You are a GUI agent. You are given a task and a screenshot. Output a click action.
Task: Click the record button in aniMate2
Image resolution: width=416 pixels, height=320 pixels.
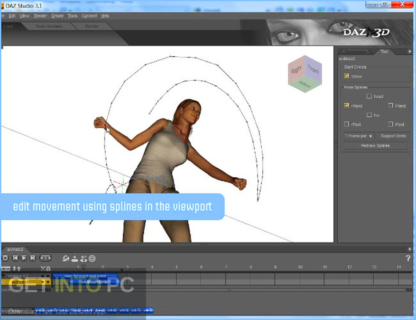point(5,258)
